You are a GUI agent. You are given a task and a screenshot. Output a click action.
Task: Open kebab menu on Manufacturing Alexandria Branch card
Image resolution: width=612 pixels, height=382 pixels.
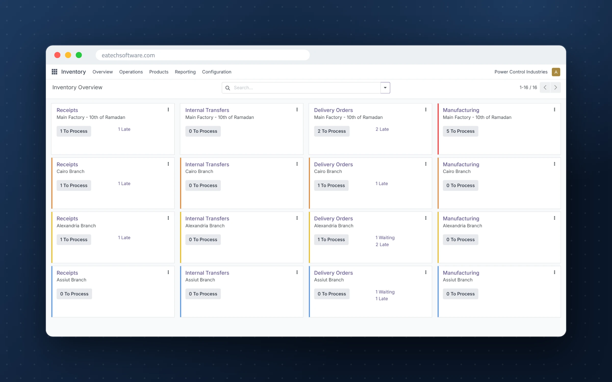point(555,218)
